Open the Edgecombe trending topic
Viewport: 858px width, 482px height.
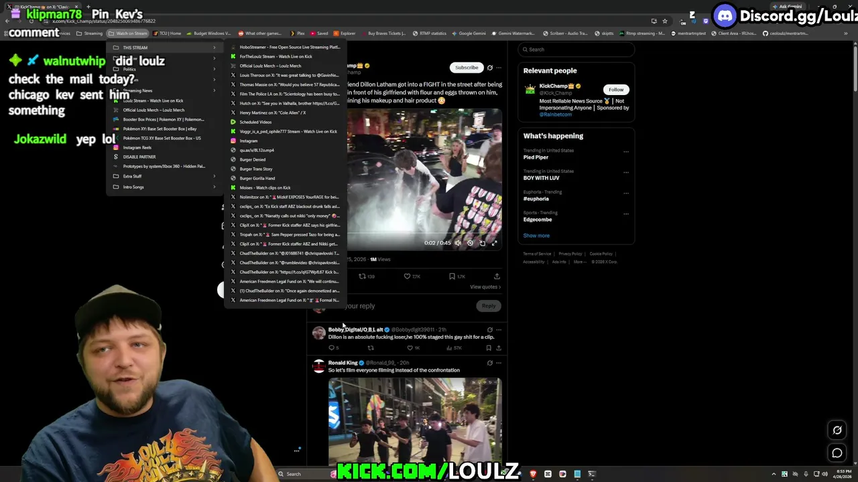tap(576, 216)
